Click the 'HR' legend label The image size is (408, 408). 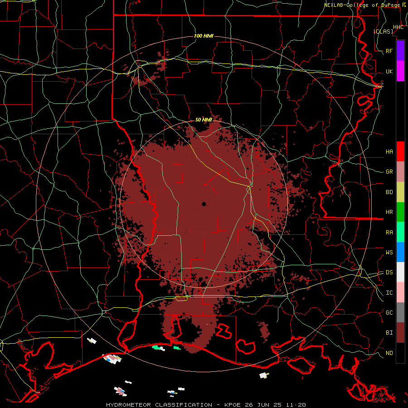point(389,212)
